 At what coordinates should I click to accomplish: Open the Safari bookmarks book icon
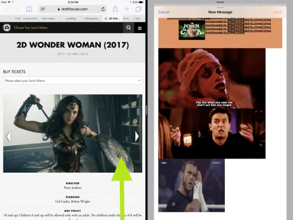pyautogui.click(x=29, y=9)
